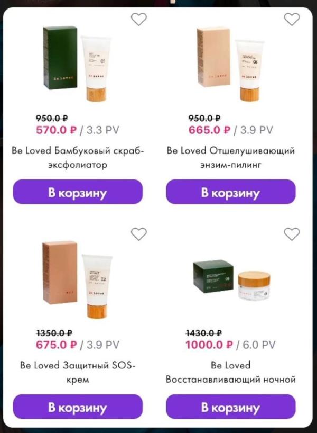This screenshot has width=317, height=433.
Task: Tap heart icon on Отшелушивающий энзим-пилинг
Action: 292,20
